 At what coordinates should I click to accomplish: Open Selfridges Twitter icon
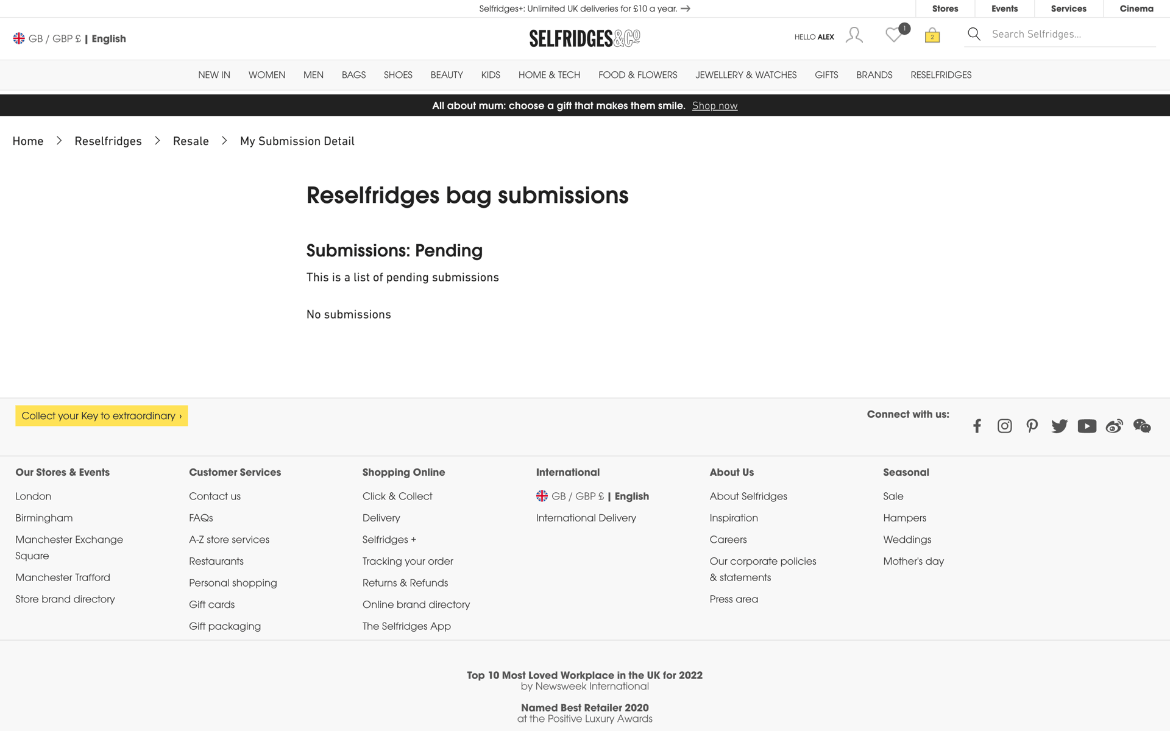[1059, 426]
